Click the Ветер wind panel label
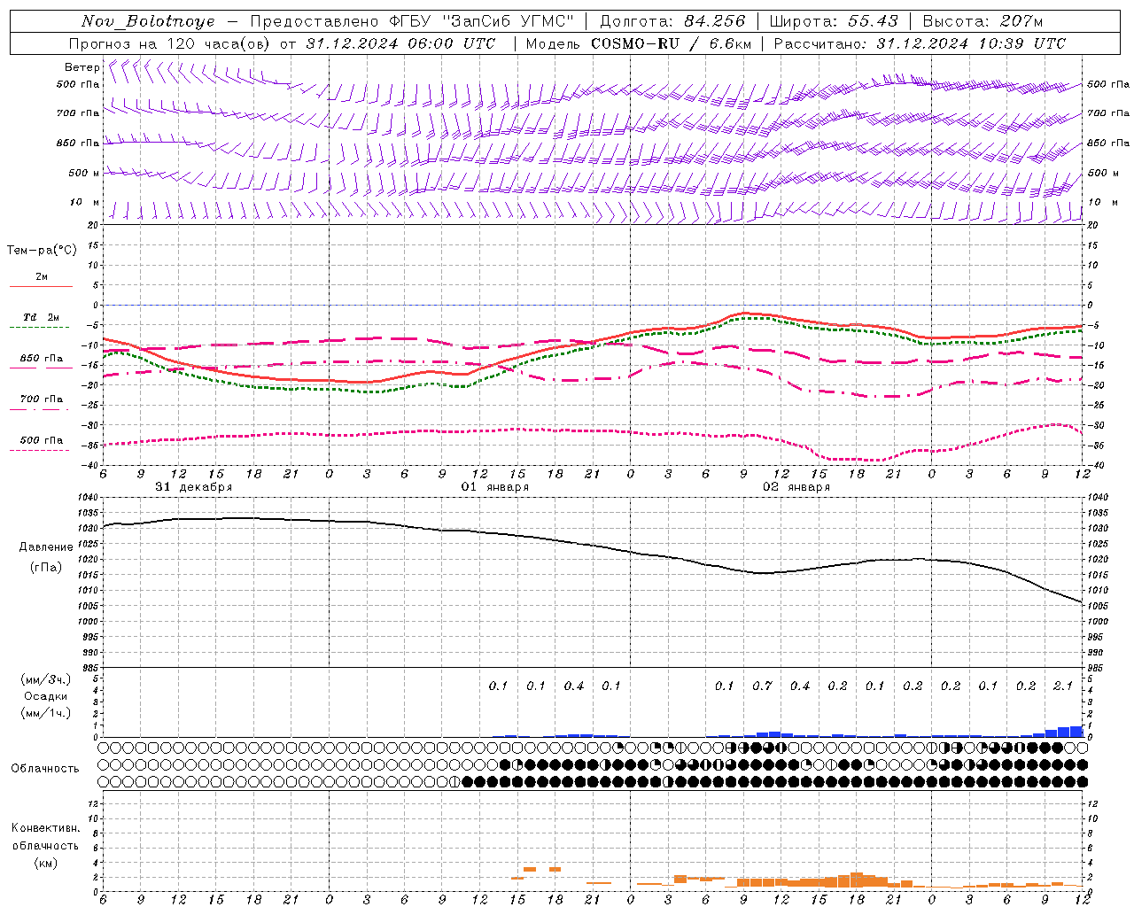 coord(82,67)
